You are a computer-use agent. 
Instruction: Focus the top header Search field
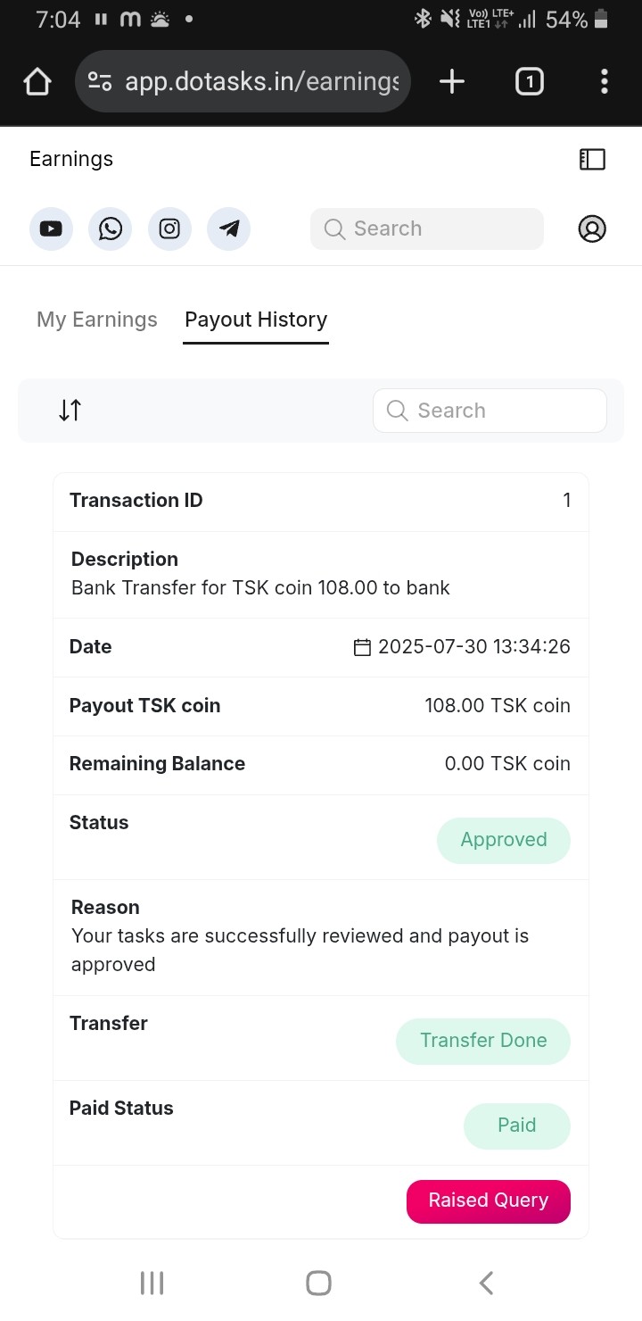pyautogui.click(x=426, y=228)
